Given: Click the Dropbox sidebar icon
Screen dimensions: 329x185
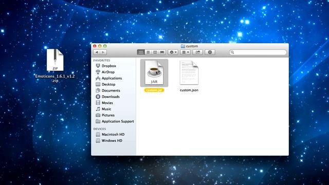Looking at the screenshot, I should click(98, 66).
